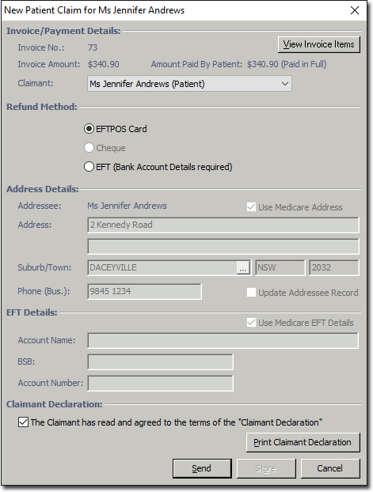Select the EFTPOS Card refund method

point(89,129)
